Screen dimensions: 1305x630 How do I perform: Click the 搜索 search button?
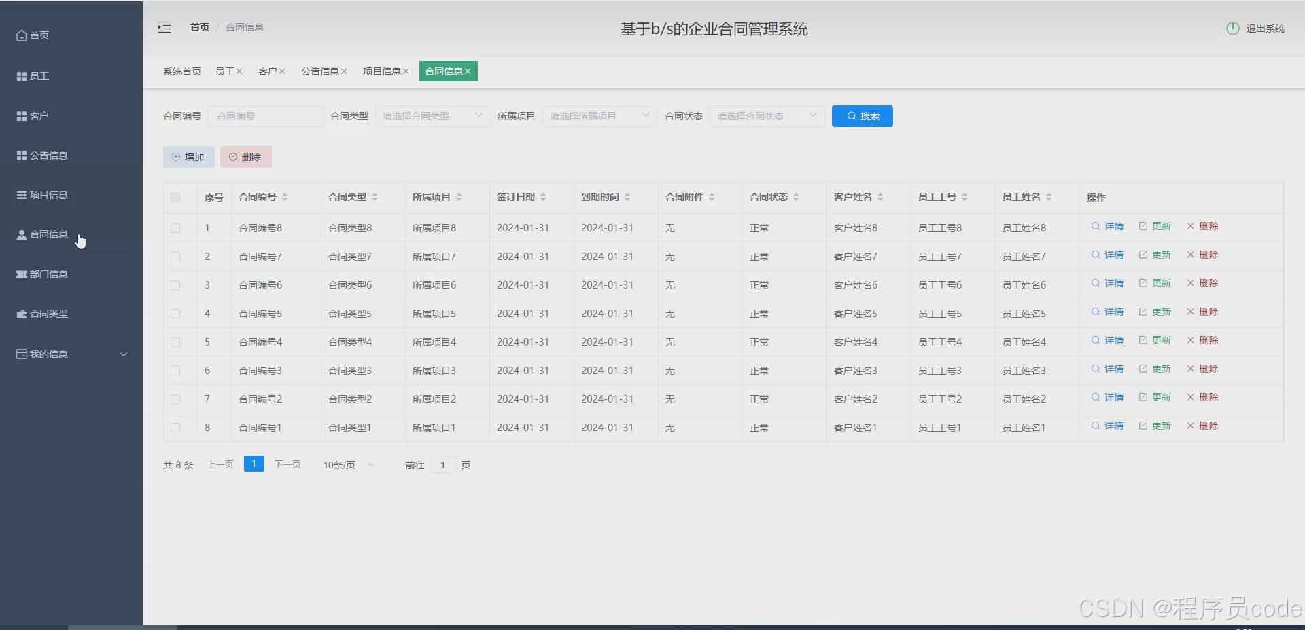coord(862,116)
